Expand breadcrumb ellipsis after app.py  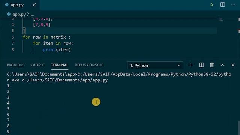coord(32,15)
